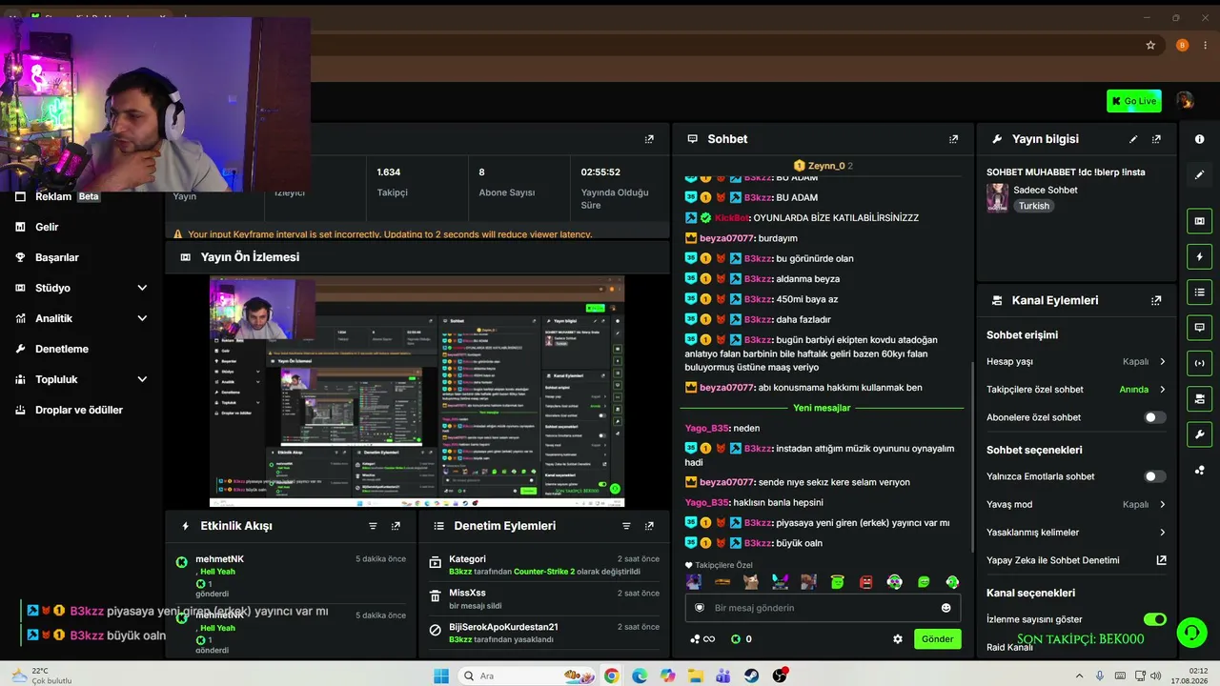Click the Bir mesaj gönderin field
1220x686 pixels.
click(x=822, y=608)
